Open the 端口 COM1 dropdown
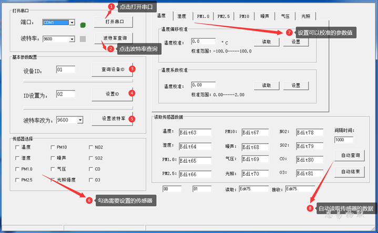378x233 pixels. coord(72,23)
